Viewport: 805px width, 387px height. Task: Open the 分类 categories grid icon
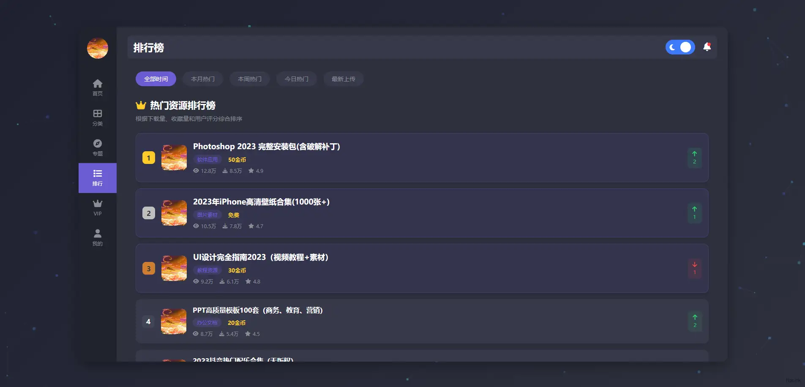pos(97,113)
